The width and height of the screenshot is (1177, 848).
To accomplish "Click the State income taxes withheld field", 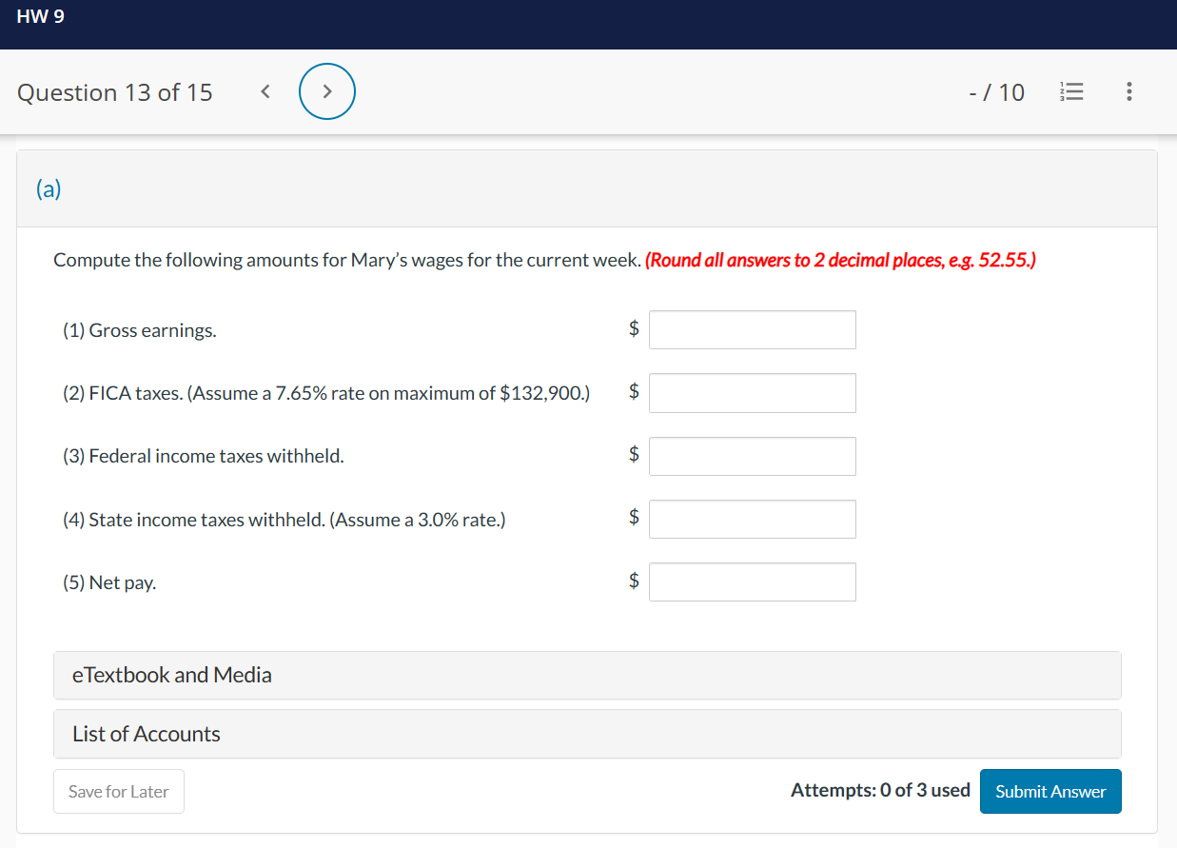I will point(753,519).
